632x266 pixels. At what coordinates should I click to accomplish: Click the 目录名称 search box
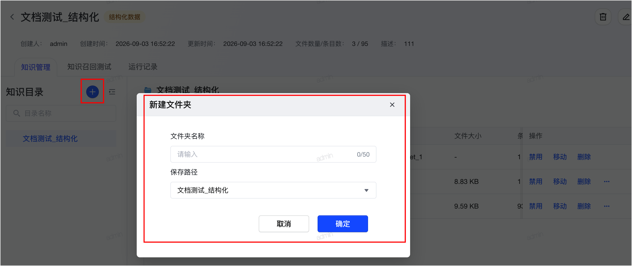point(61,113)
